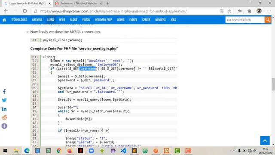Open Google Chrome from taskbar
This screenshot has height=155, width=275.
tap(59, 151)
